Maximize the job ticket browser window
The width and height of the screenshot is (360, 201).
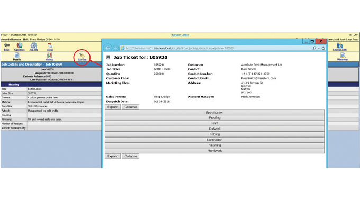312,41
